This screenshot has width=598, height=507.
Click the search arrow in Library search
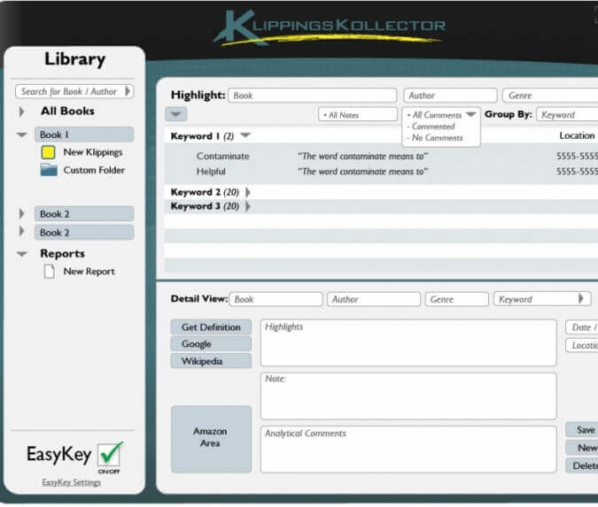coord(128,91)
